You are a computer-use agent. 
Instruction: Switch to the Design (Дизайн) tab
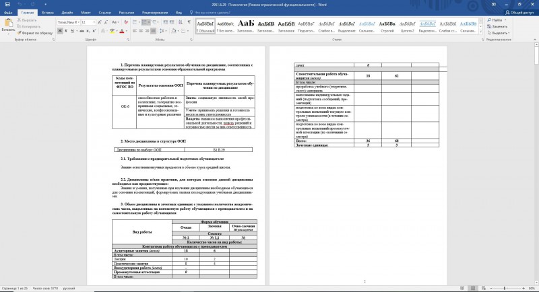tap(67, 12)
